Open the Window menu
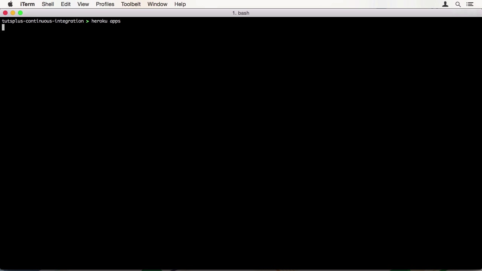 157,4
